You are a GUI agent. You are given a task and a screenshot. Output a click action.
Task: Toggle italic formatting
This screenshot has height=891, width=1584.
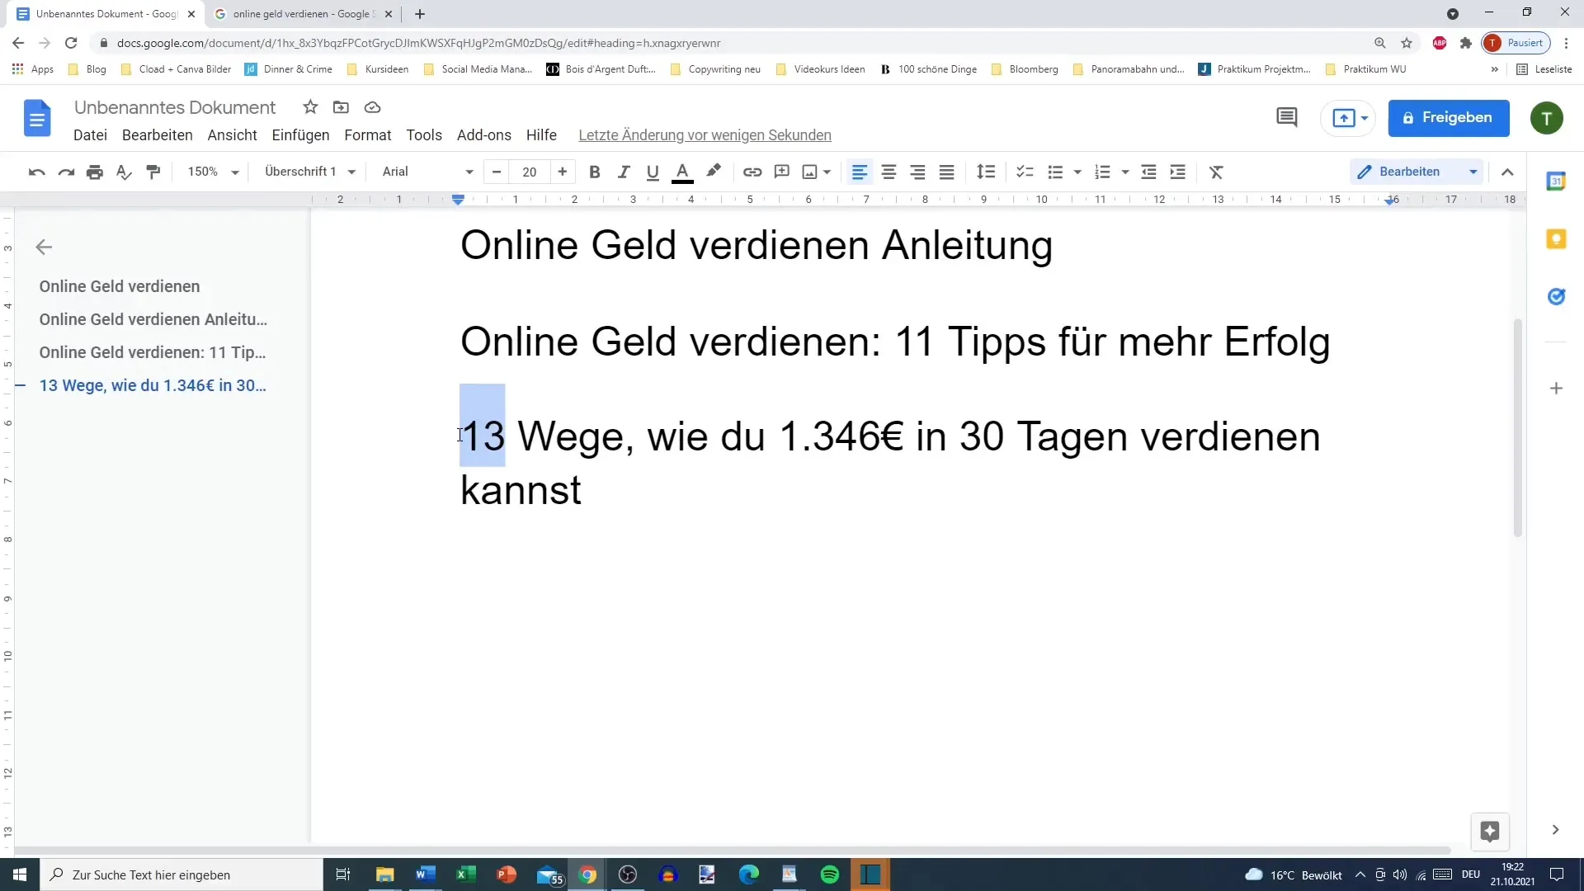pyautogui.click(x=624, y=172)
